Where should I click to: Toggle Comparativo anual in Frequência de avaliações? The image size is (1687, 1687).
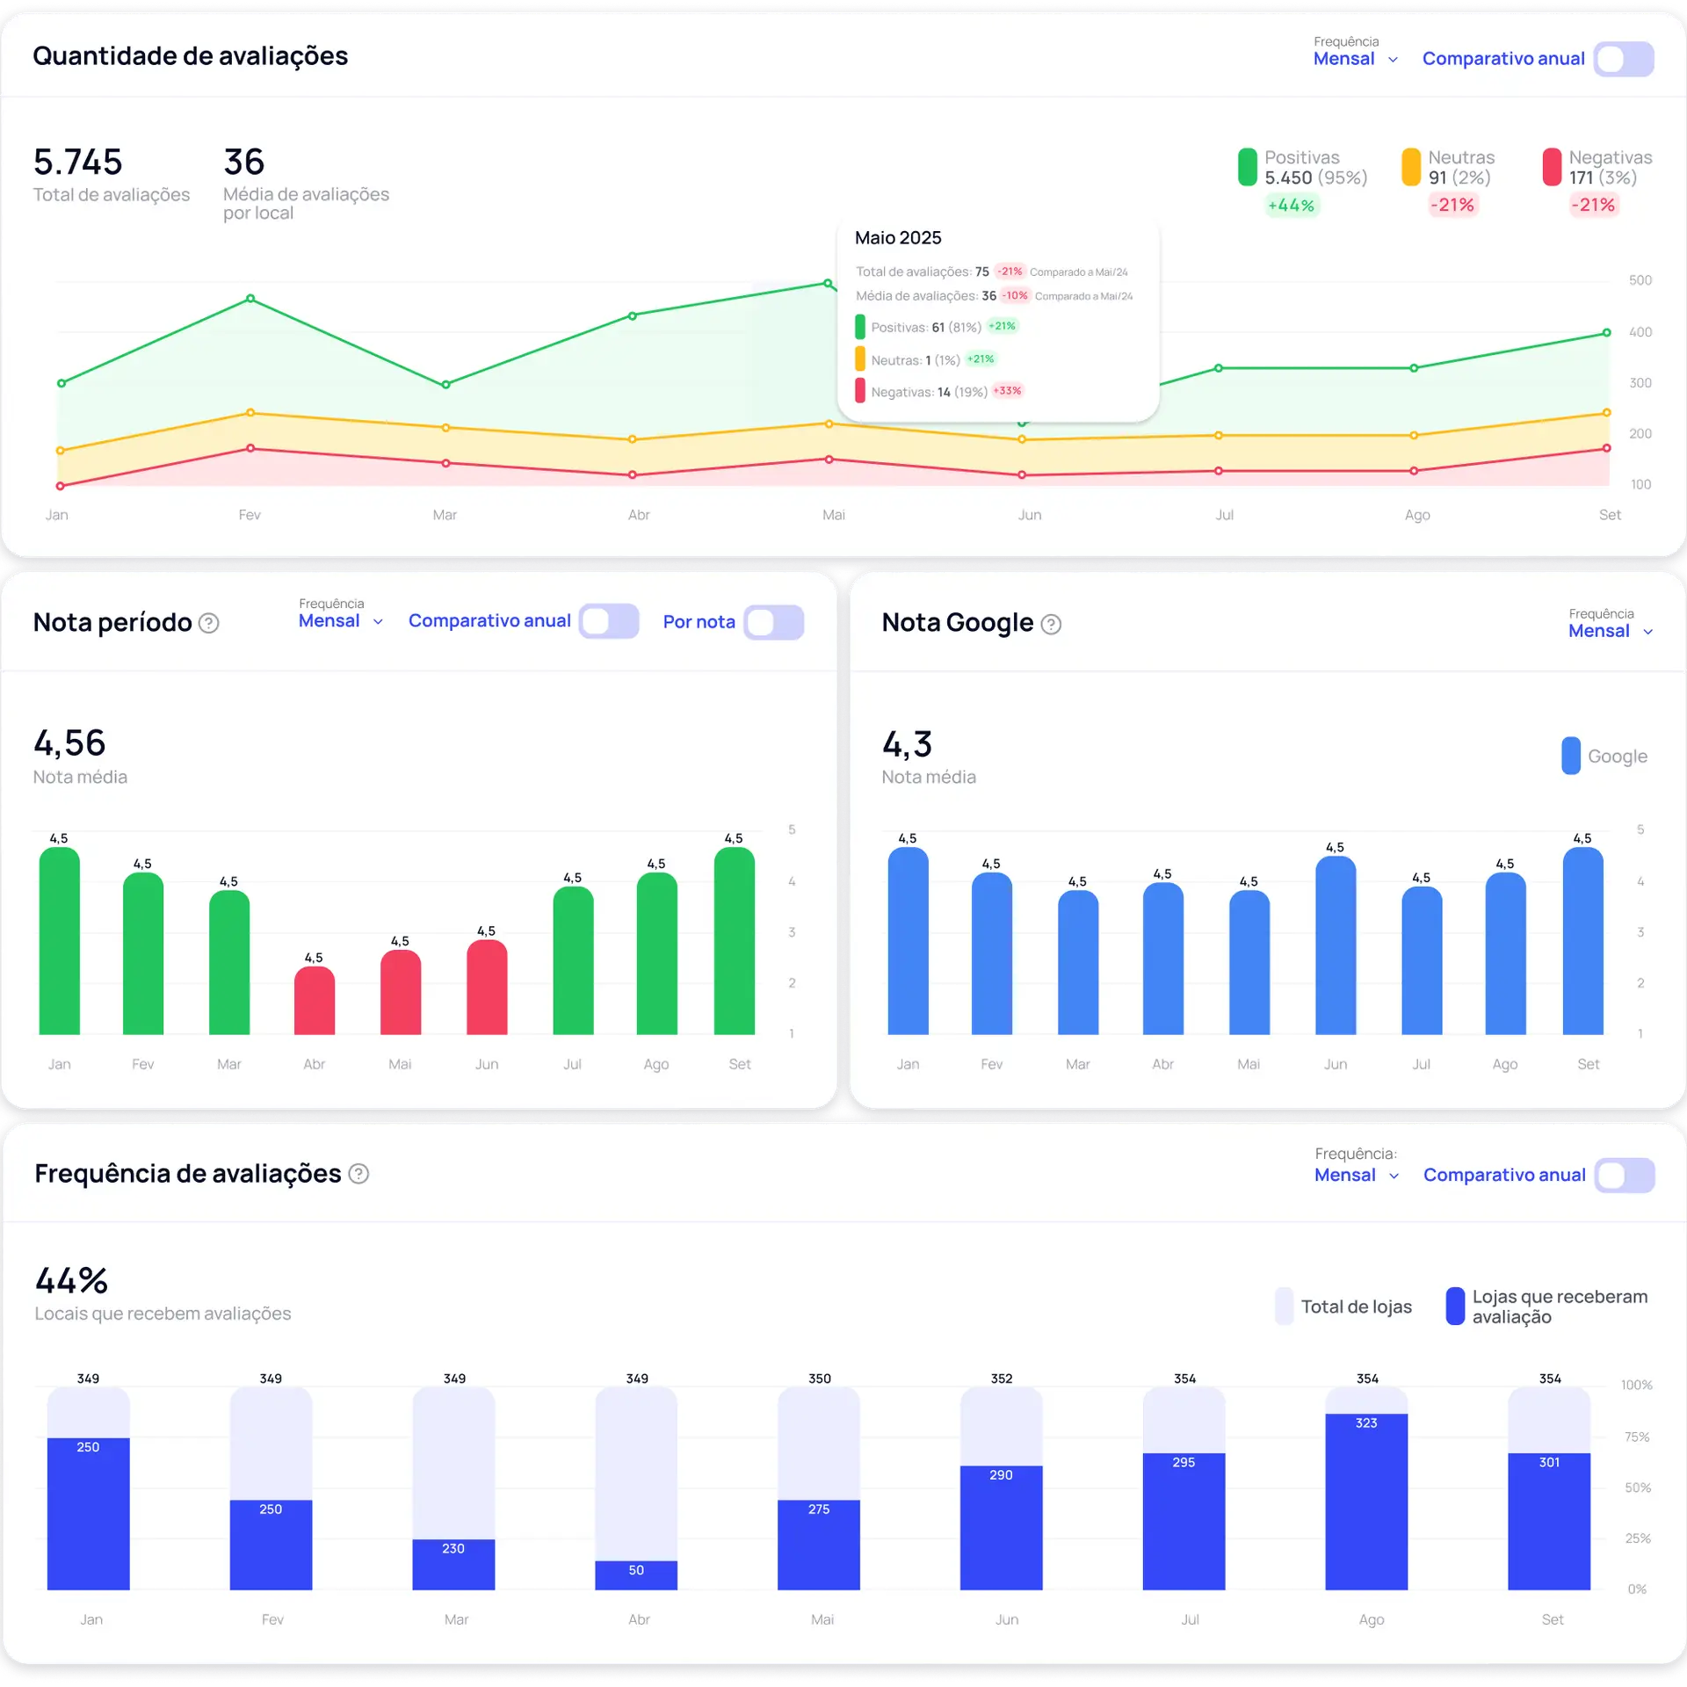[1625, 1176]
